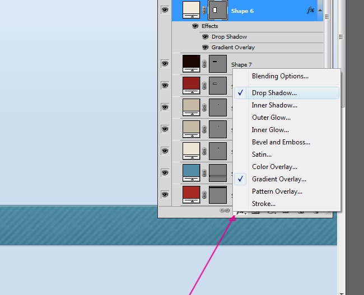Select the vector mask thumbnail of Shape 7
The width and height of the screenshot is (364, 295).
tap(217, 63)
